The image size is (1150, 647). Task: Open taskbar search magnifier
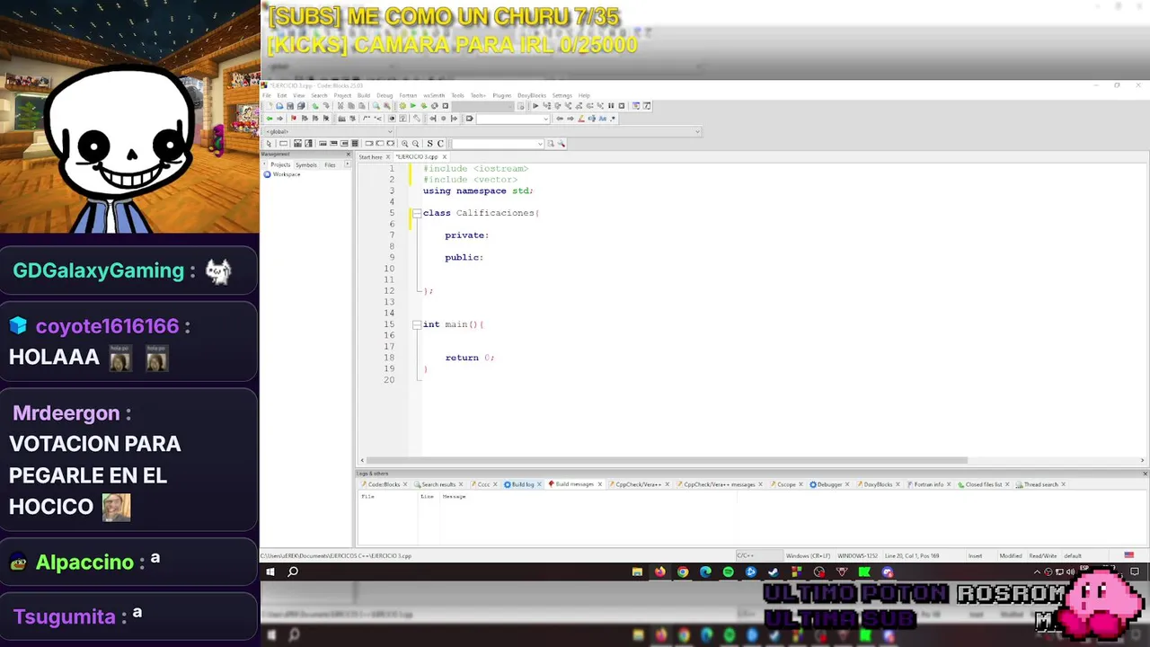coord(293,572)
